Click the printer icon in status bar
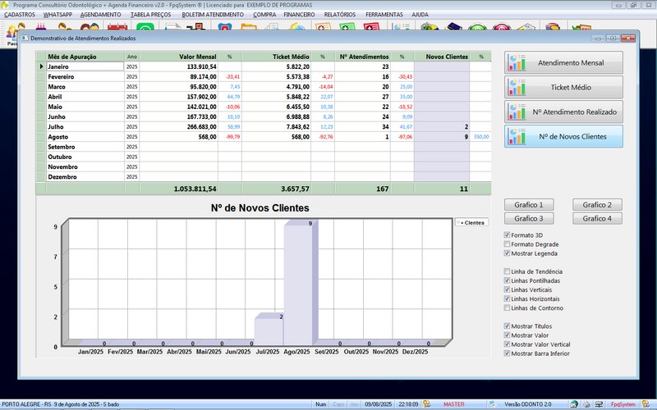 [588, 404]
